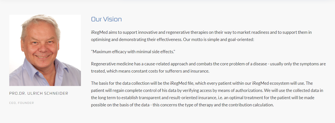This screenshot has height=123, width=335.
Task: Click the "CEO, FOUNDER" caption
Action: (x=21, y=103)
